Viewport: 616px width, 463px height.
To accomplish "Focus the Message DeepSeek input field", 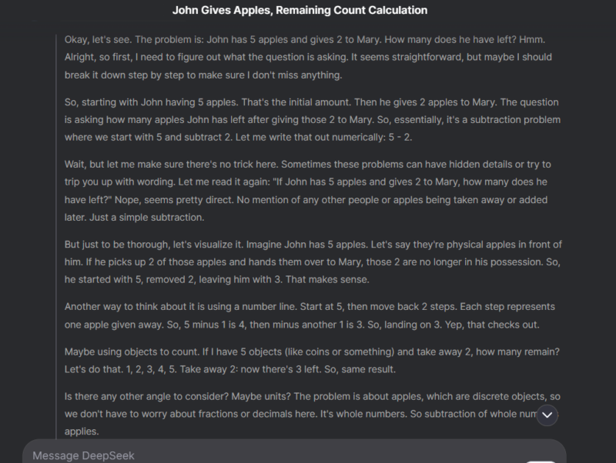I will (x=231, y=455).
